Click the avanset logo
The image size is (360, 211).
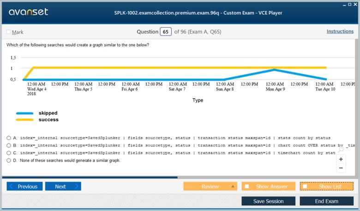point(29,12)
